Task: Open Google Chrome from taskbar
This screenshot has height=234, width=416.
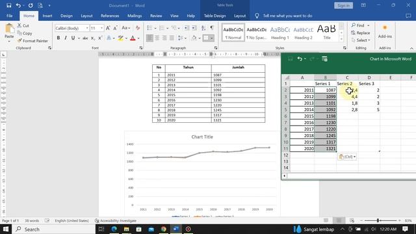Action: (163, 229)
